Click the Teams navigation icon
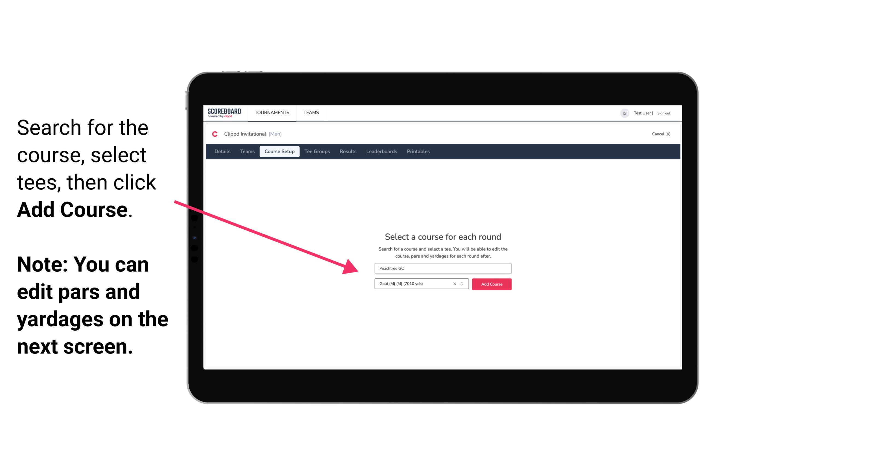 pyautogui.click(x=310, y=112)
